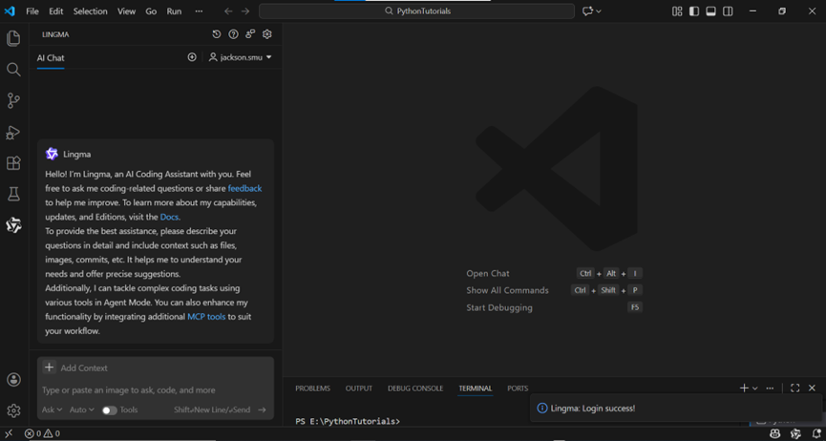Open the remote window indicator in status bar
Screen dimensions: 826x441
9,433
